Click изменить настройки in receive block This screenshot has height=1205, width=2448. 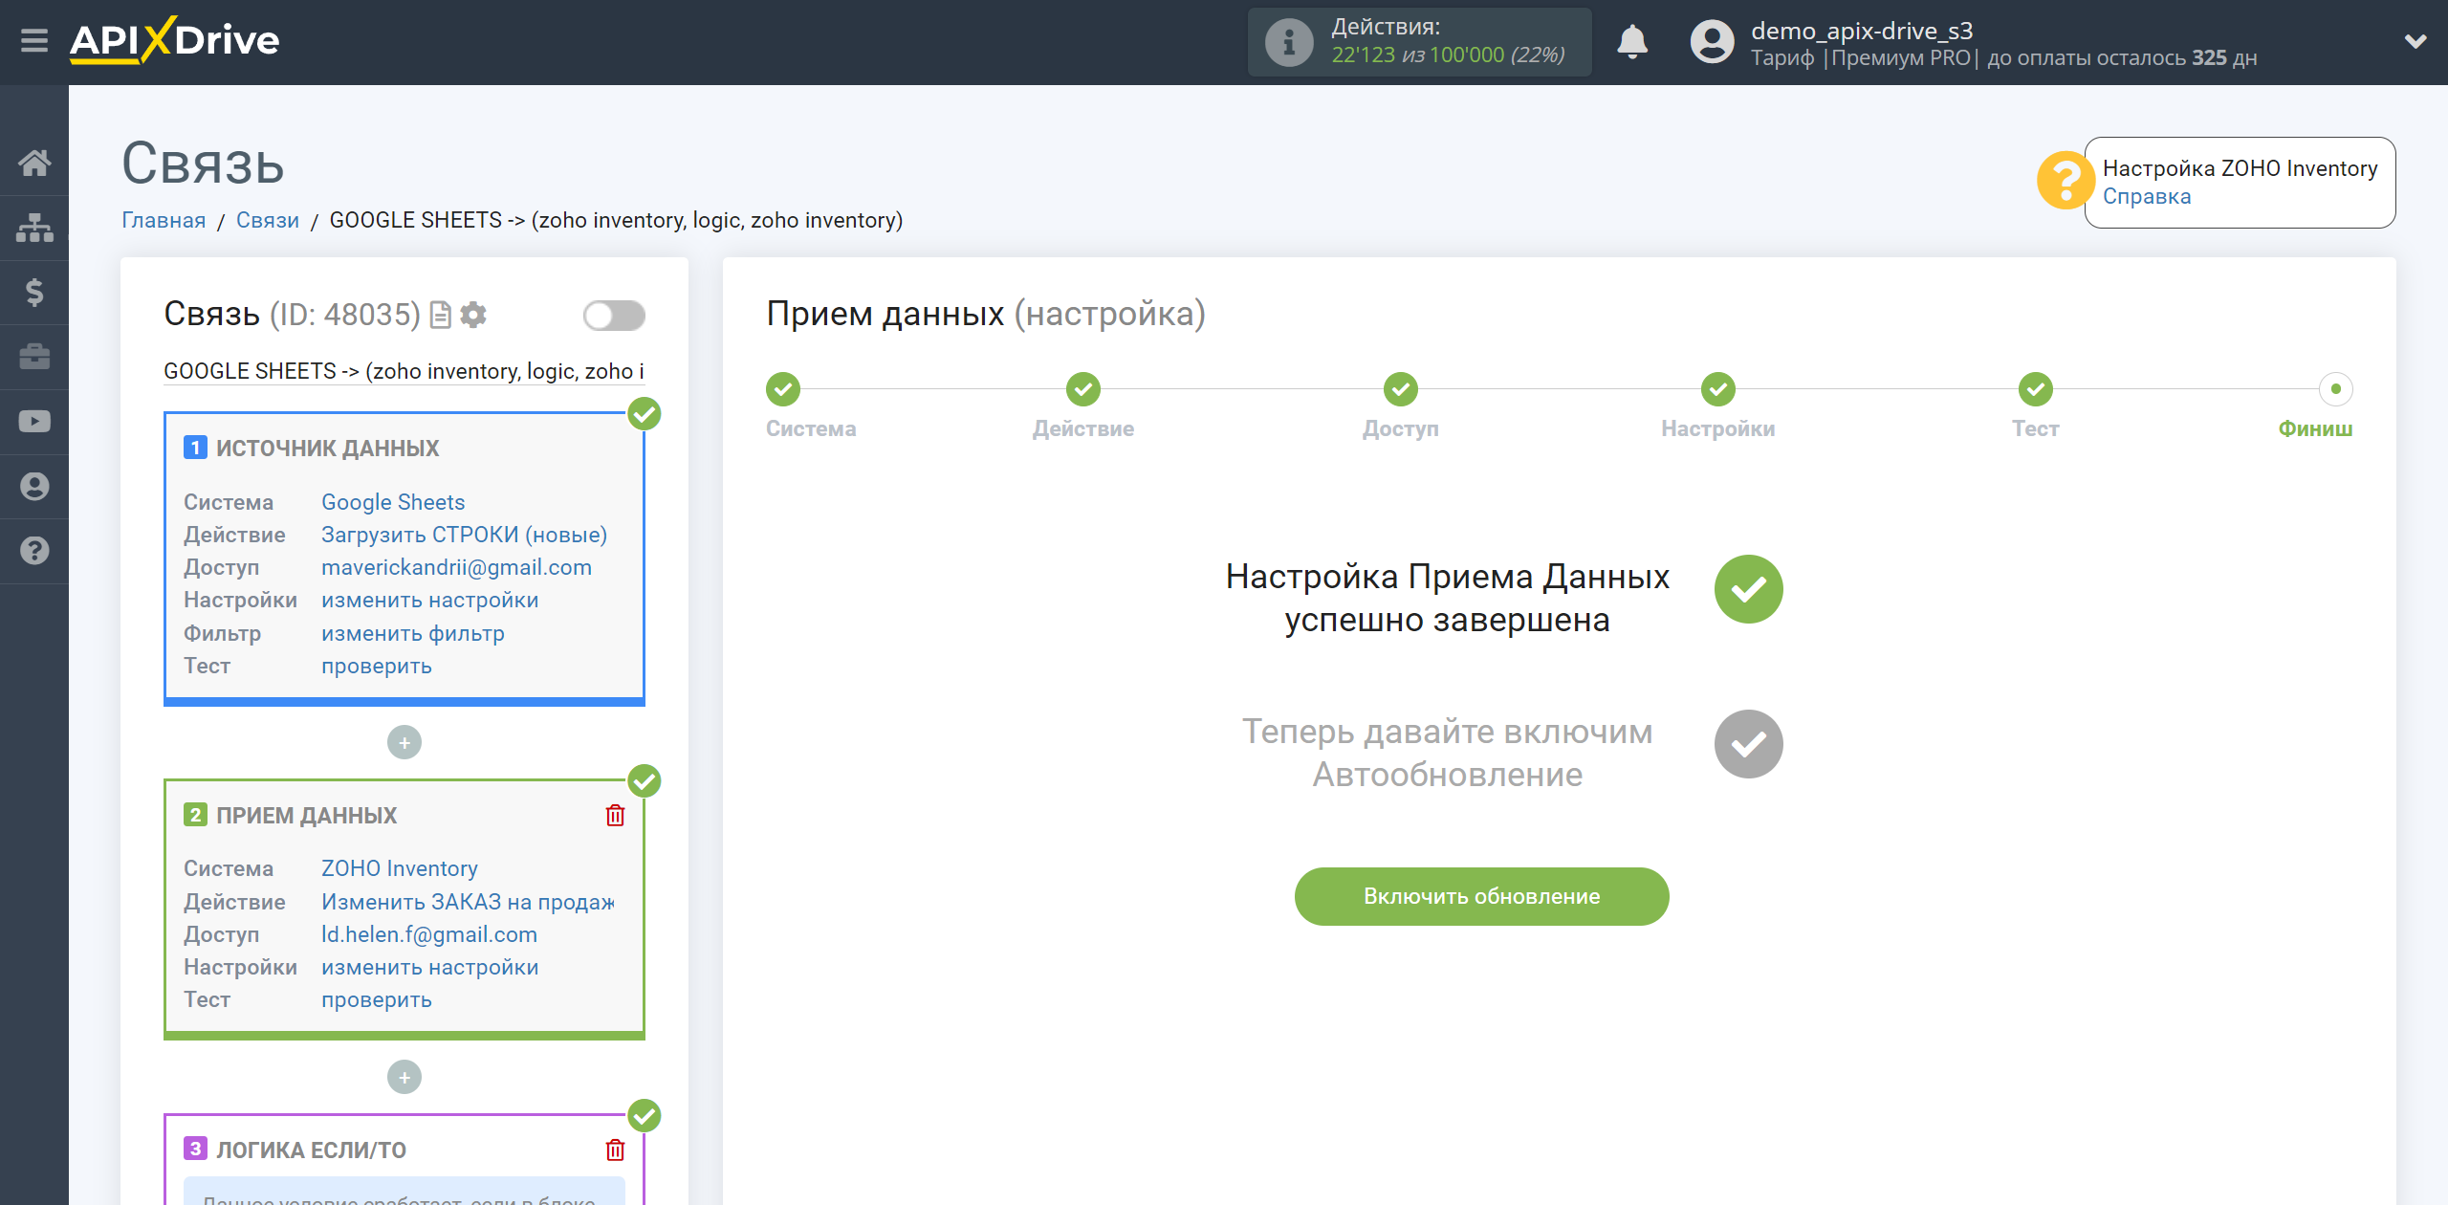pos(429,967)
